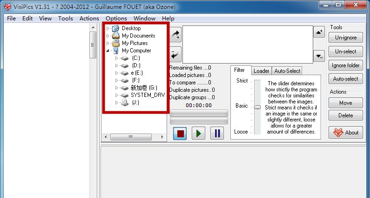Click the upper scan progress bar
Viewport: 370px width, 198px height.
199,113
